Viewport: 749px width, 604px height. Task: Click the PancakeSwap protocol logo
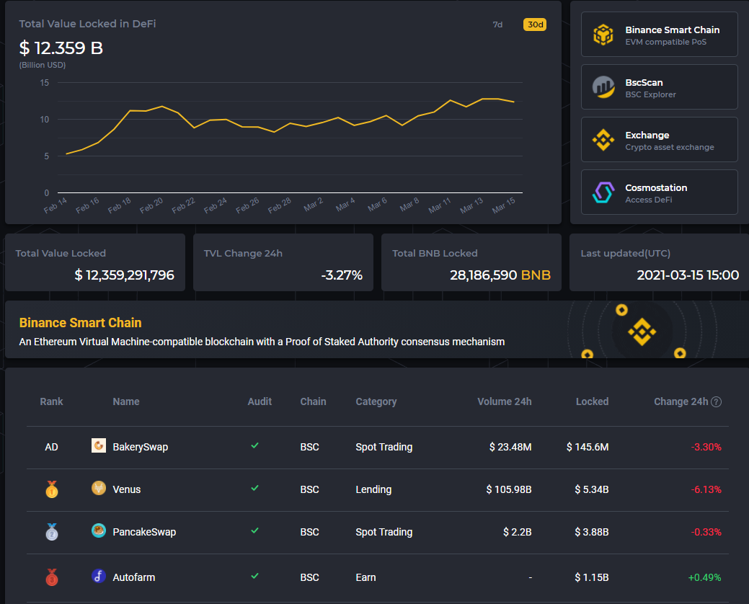click(x=98, y=531)
